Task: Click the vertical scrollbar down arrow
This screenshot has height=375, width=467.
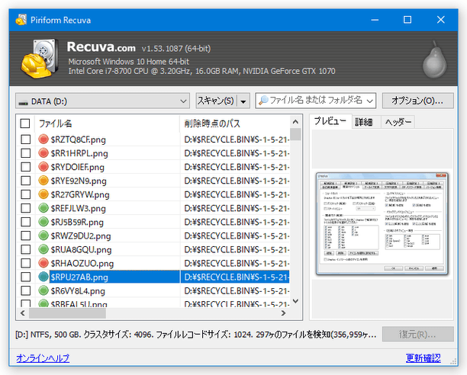Action: pos(295,301)
